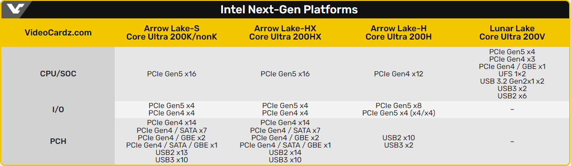Click the USB 3.2 Gen2x1 x2 entry
Image resolution: width=571 pixels, height=166 pixels.
(x=512, y=81)
